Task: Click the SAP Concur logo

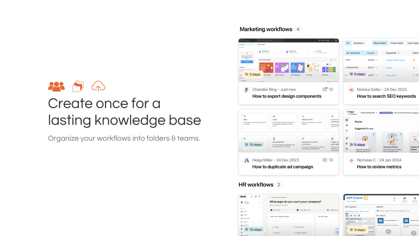Action: coord(357,198)
